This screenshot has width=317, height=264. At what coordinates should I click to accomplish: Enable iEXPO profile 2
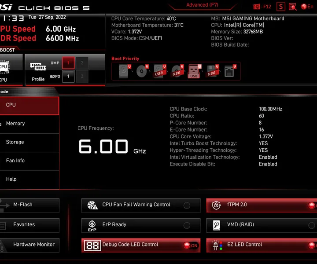point(82,76)
